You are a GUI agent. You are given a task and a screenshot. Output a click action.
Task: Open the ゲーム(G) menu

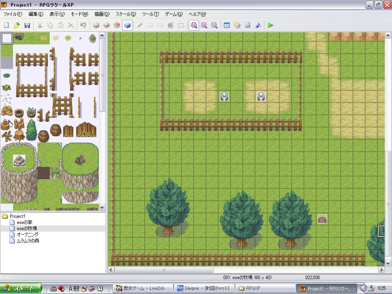point(174,14)
